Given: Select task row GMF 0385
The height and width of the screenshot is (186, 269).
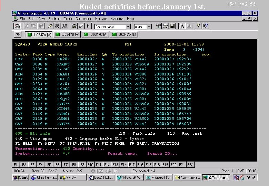Looking at the screenshot, I should [103, 69].
